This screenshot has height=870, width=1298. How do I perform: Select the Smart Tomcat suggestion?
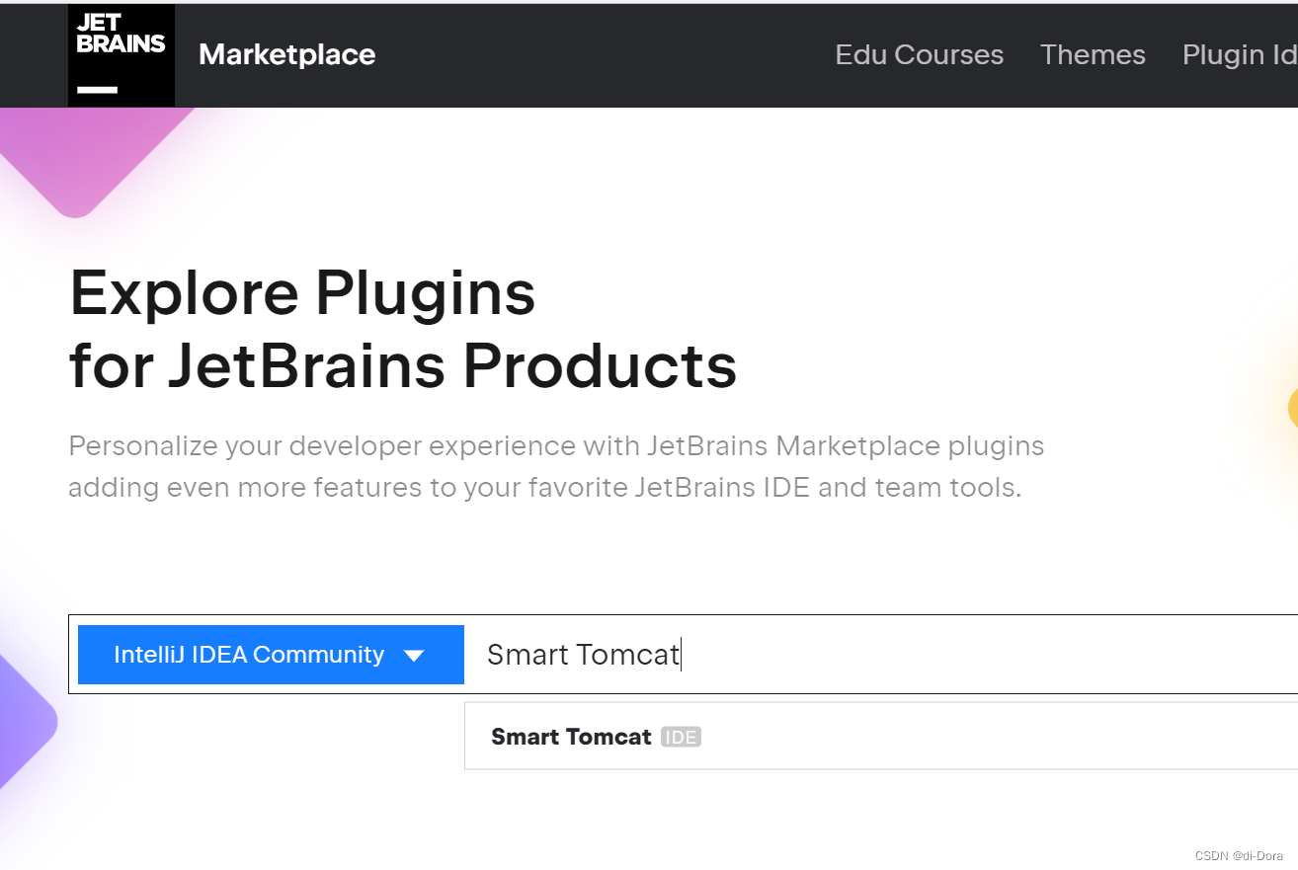(x=881, y=737)
